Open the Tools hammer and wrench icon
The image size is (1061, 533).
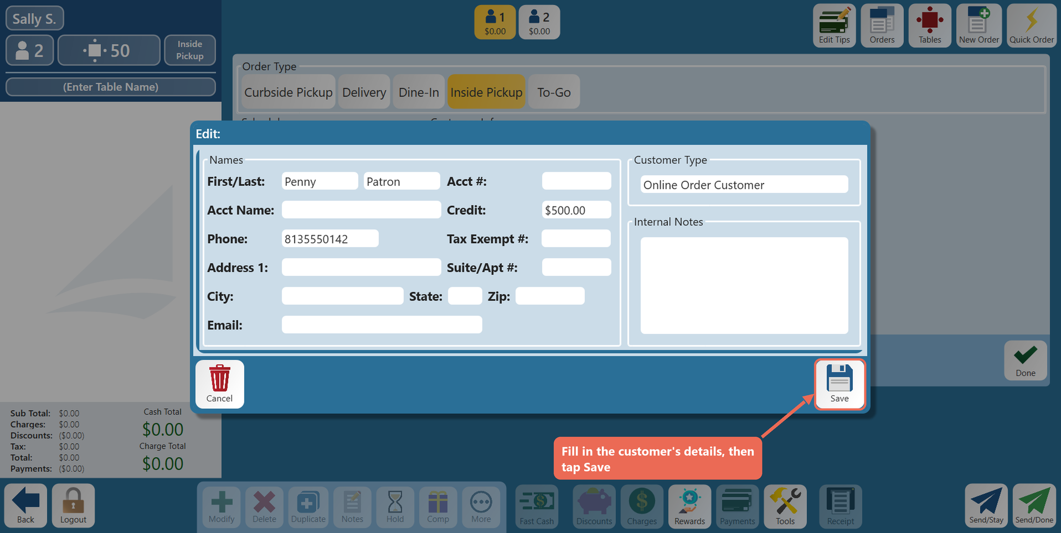coord(785,506)
